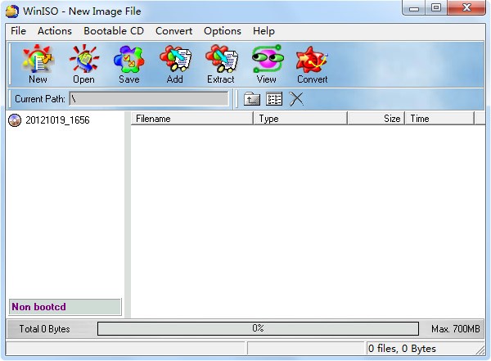Open the File menu
The image size is (491, 361).
[18, 31]
